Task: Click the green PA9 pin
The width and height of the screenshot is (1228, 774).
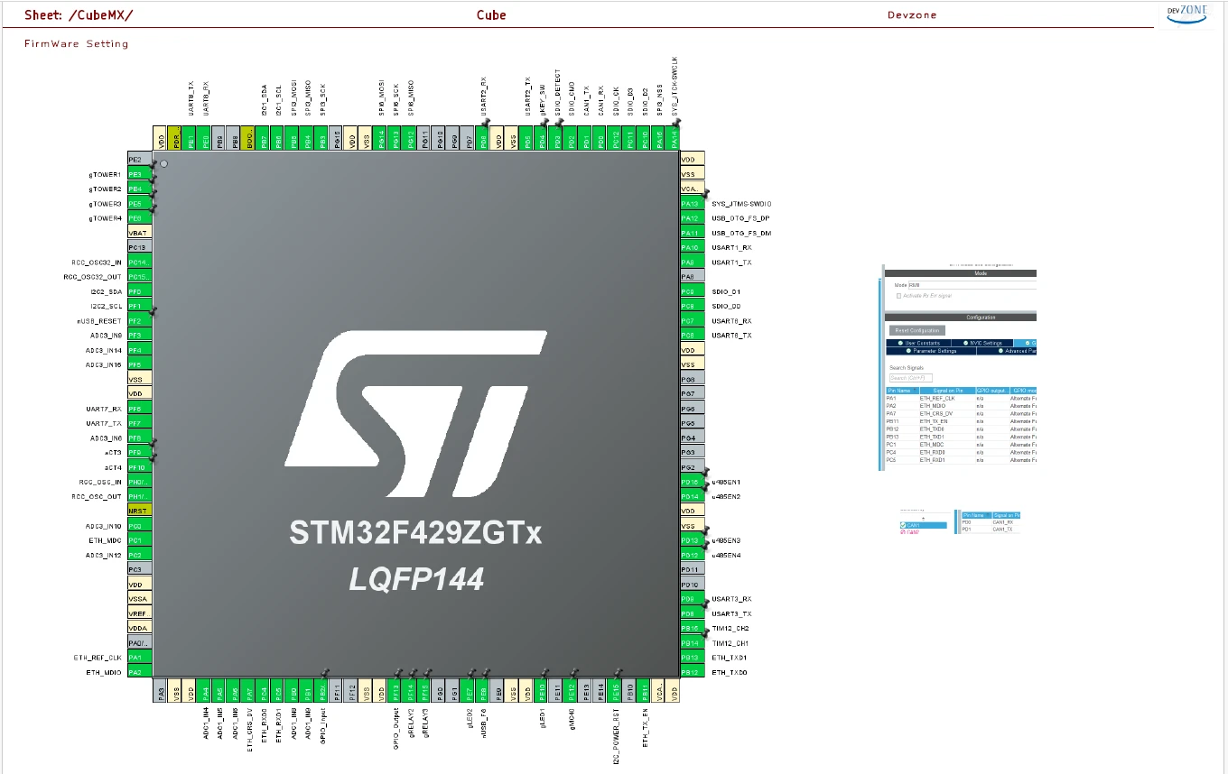Action: 691,262
